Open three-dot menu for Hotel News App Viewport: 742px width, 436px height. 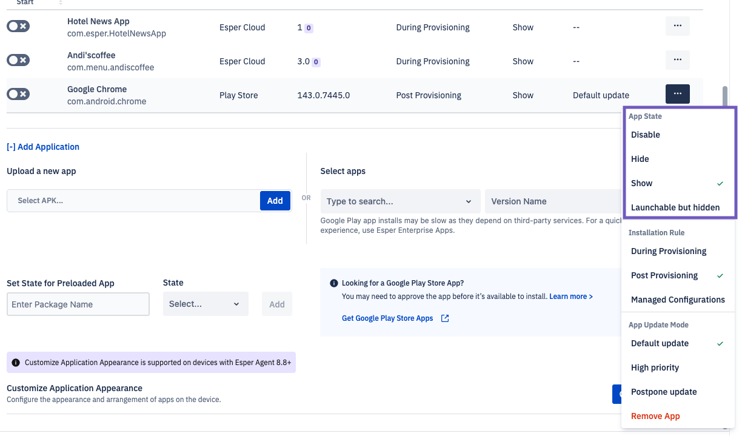coord(677,26)
